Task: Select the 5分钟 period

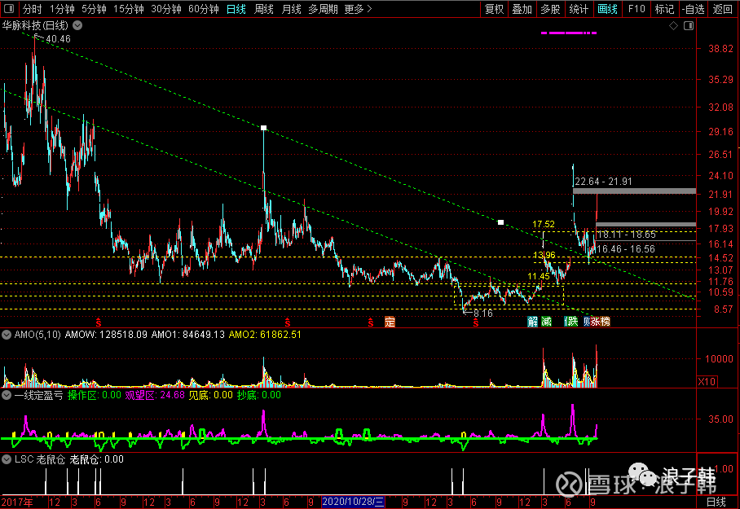Action: [94, 9]
